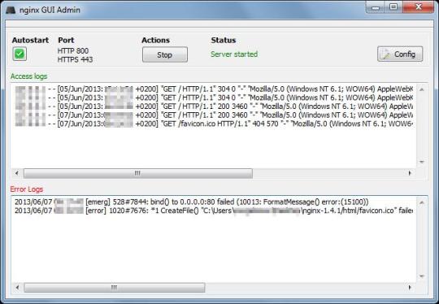Click the Error Logs horizontal scrollbar thumb
This screenshot has height=304, width=439.
click(115, 288)
